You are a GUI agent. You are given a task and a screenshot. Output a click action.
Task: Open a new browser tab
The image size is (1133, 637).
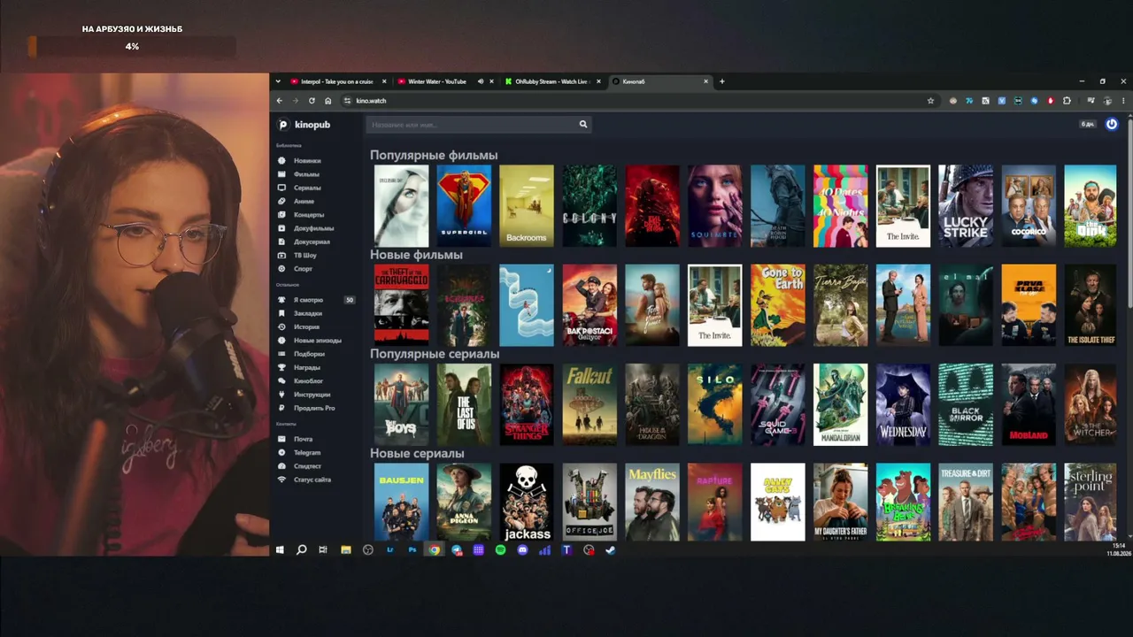(x=721, y=81)
